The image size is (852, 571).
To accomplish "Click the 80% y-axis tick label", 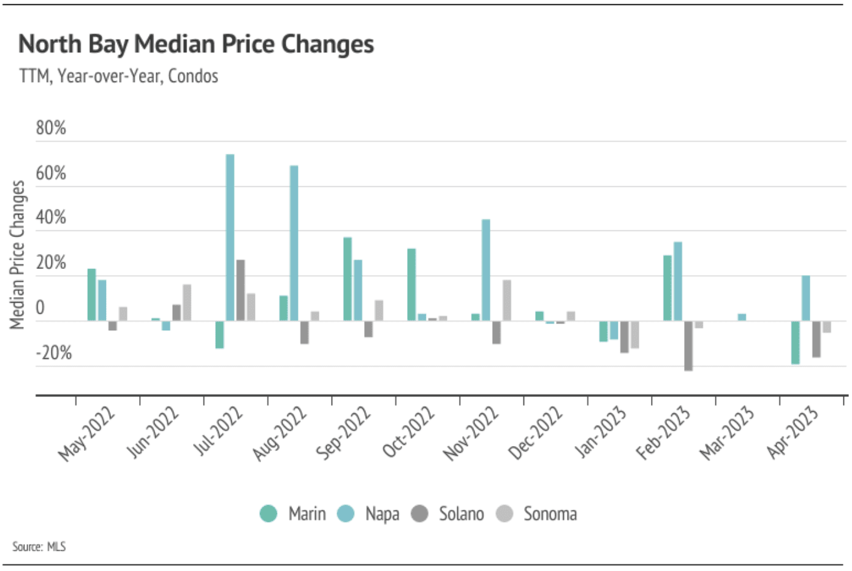I will (51, 128).
